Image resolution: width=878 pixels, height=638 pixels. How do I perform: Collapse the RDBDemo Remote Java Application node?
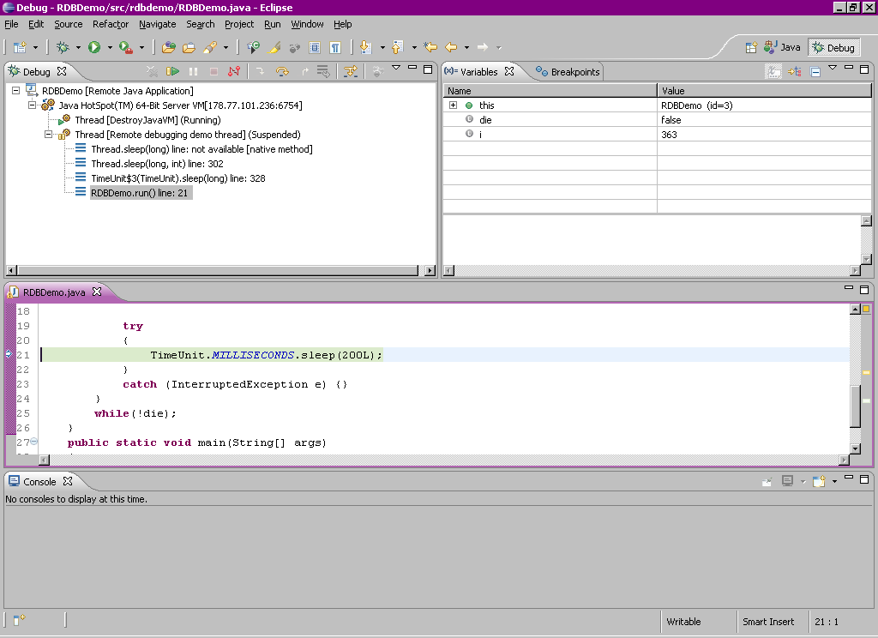tap(16, 91)
